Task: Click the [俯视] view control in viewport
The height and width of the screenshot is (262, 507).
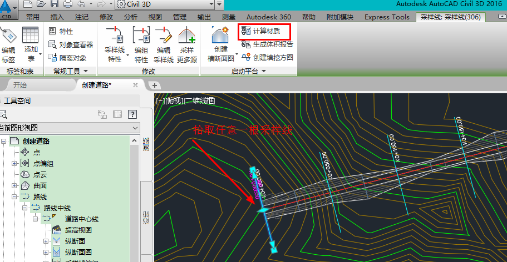Action: coord(174,100)
